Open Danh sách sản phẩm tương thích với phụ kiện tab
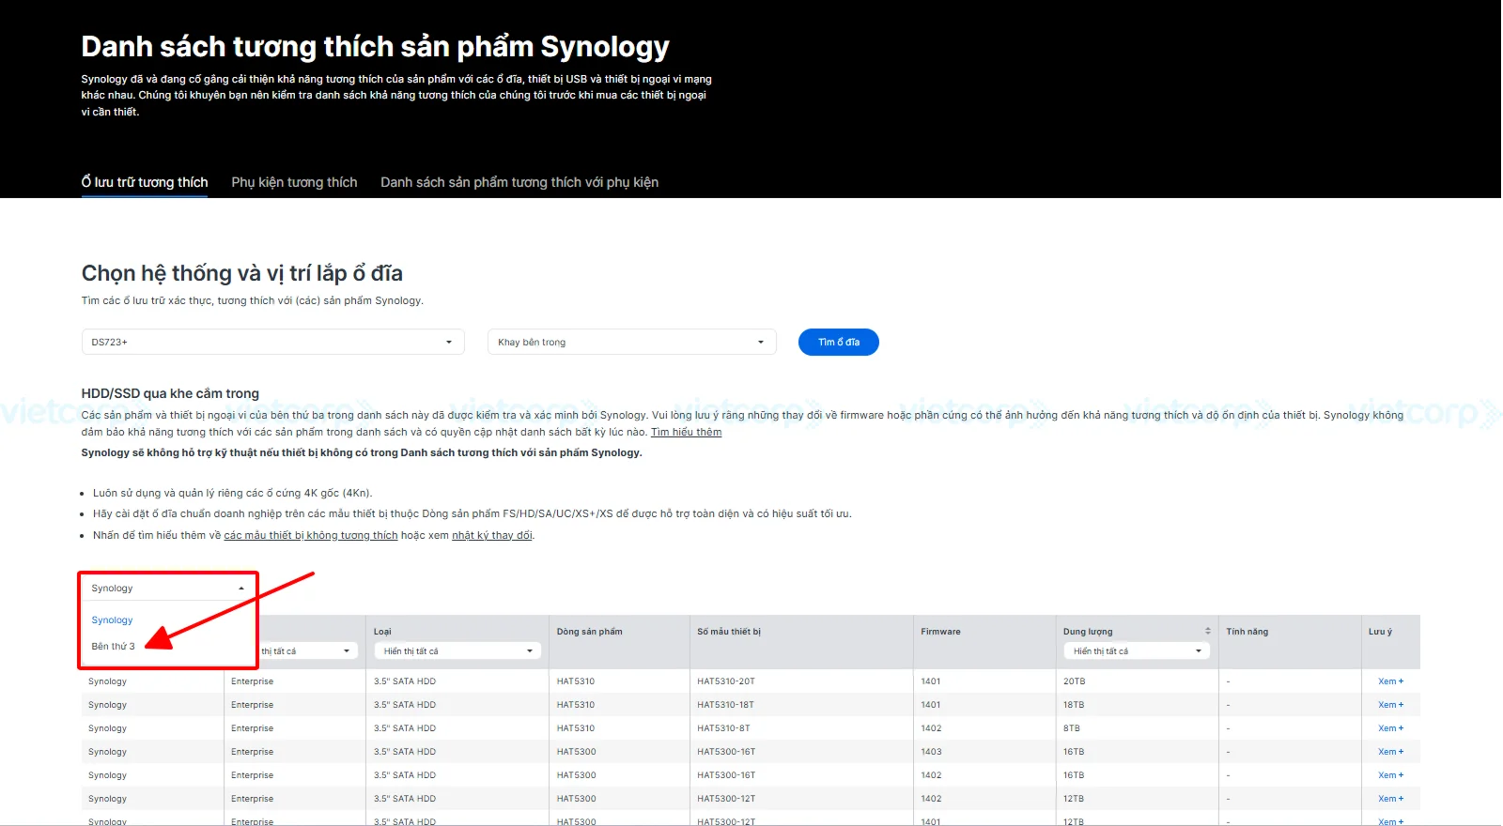 [519, 182]
